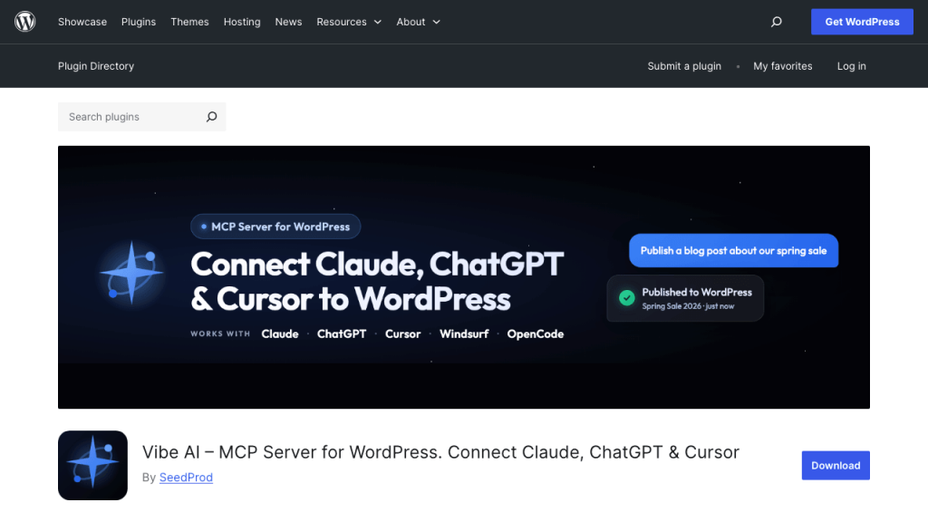Screen dimensions: 928x522
Task: Click the Get WordPress button
Action: (862, 22)
